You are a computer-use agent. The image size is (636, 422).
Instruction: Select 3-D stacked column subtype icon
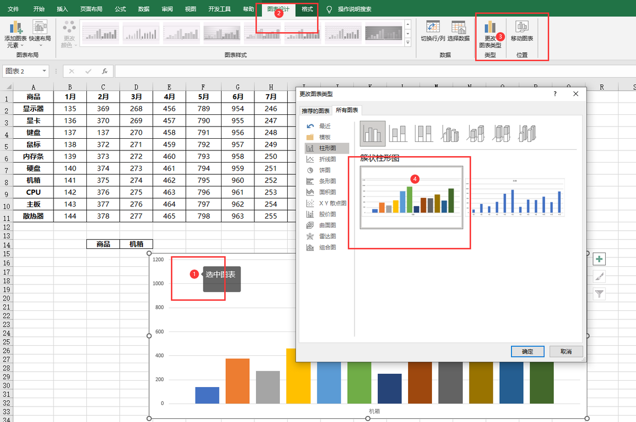pyautogui.click(x=476, y=133)
